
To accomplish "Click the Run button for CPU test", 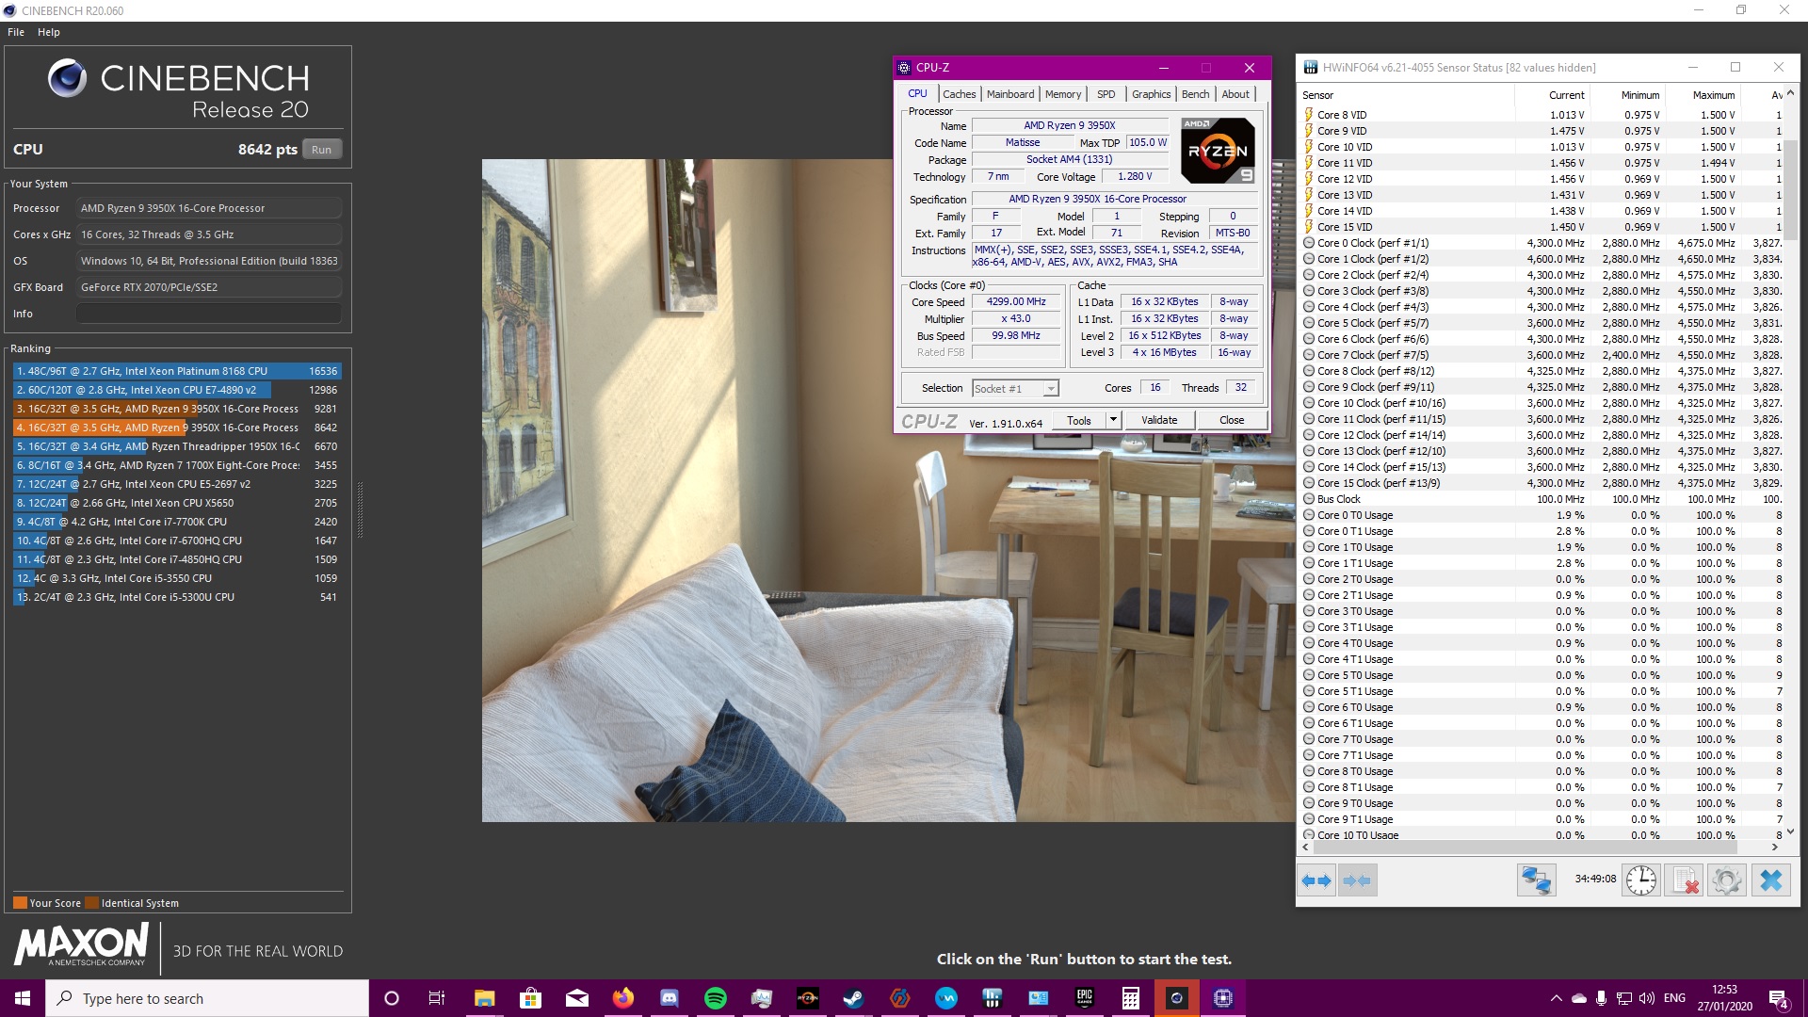I will tap(322, 150).
